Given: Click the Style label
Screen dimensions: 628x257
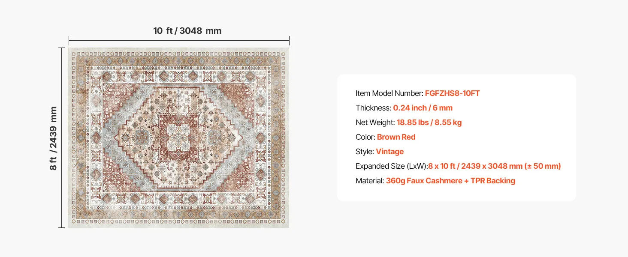Looking at the screenshot, I should tap(365, 152).
